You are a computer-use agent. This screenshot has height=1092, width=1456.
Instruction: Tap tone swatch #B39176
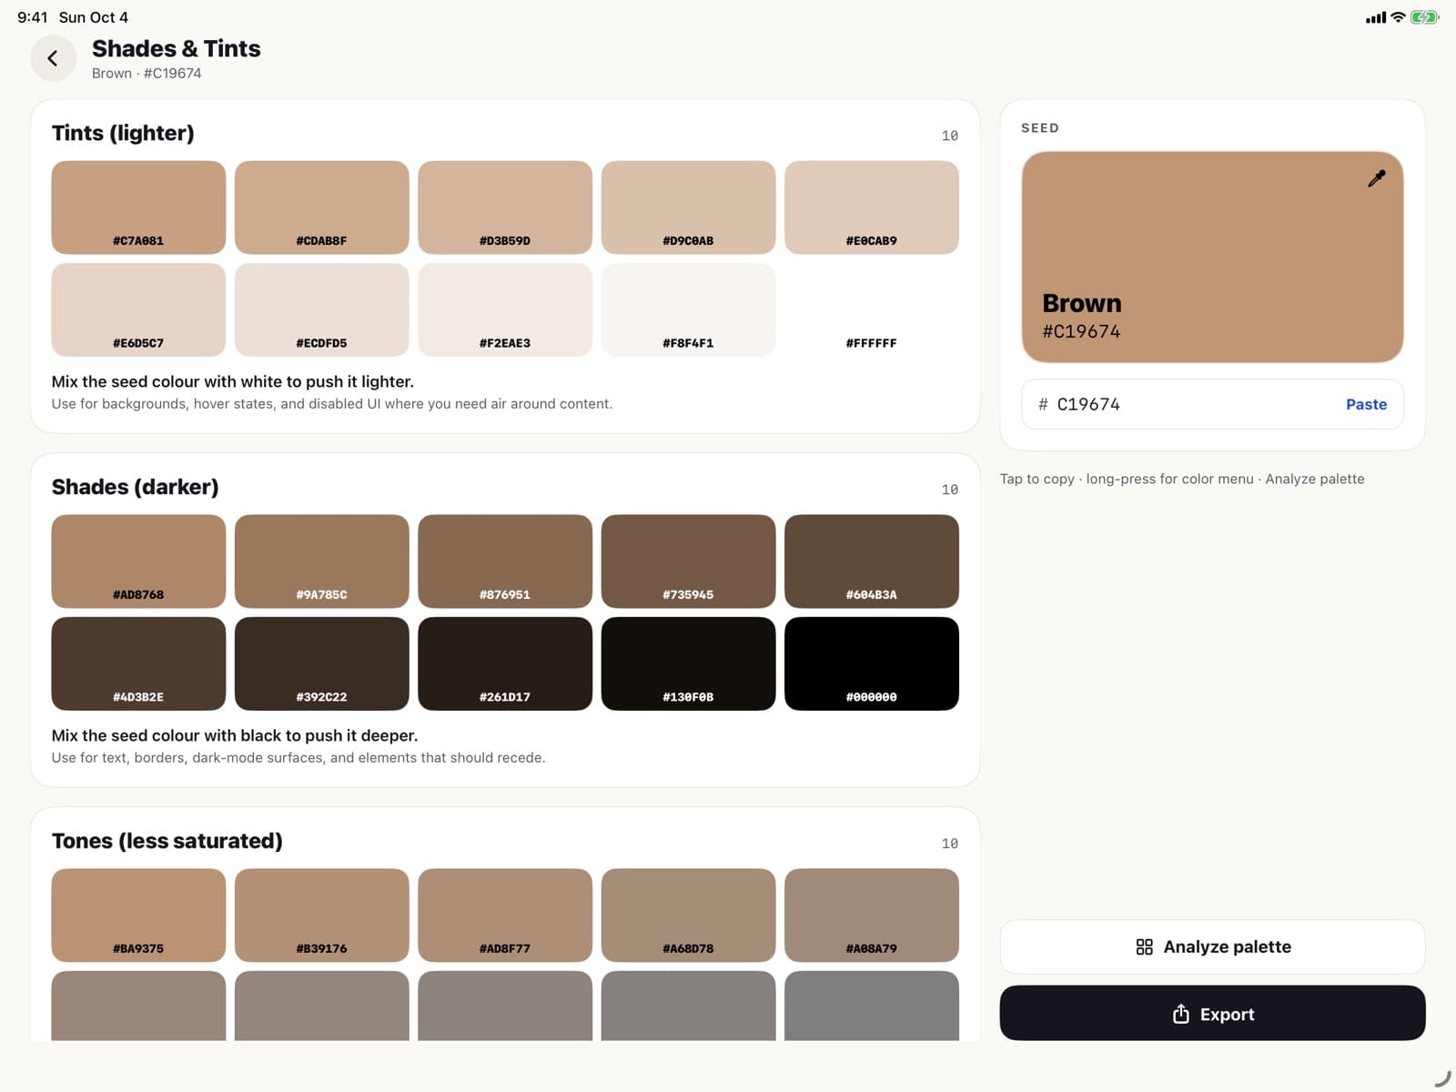(321, 915)
